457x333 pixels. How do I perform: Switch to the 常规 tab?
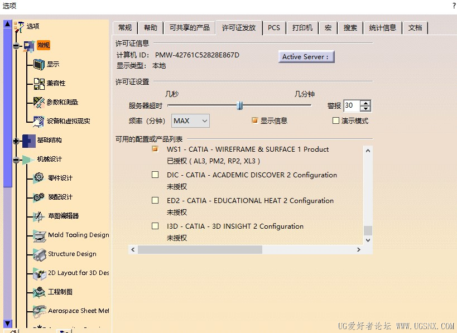125,28
